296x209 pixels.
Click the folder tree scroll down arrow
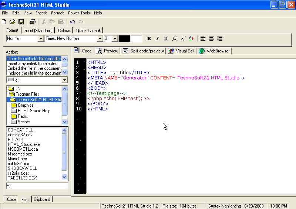[x=64, y=122]
